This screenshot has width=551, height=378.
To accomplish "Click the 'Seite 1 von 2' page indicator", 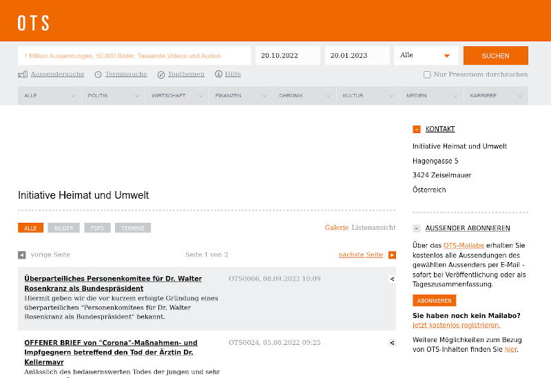I will click(207, 255).
